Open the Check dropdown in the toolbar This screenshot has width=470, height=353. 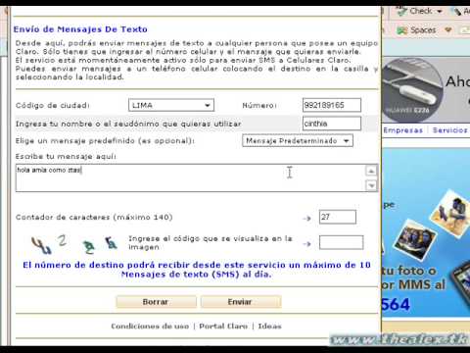pyautogui.click(x=440, y=12)
